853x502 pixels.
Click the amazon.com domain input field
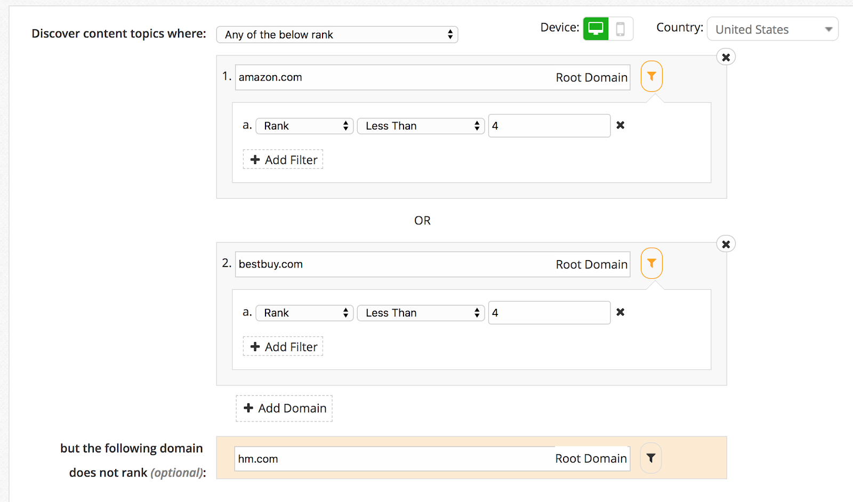[395, 77]
